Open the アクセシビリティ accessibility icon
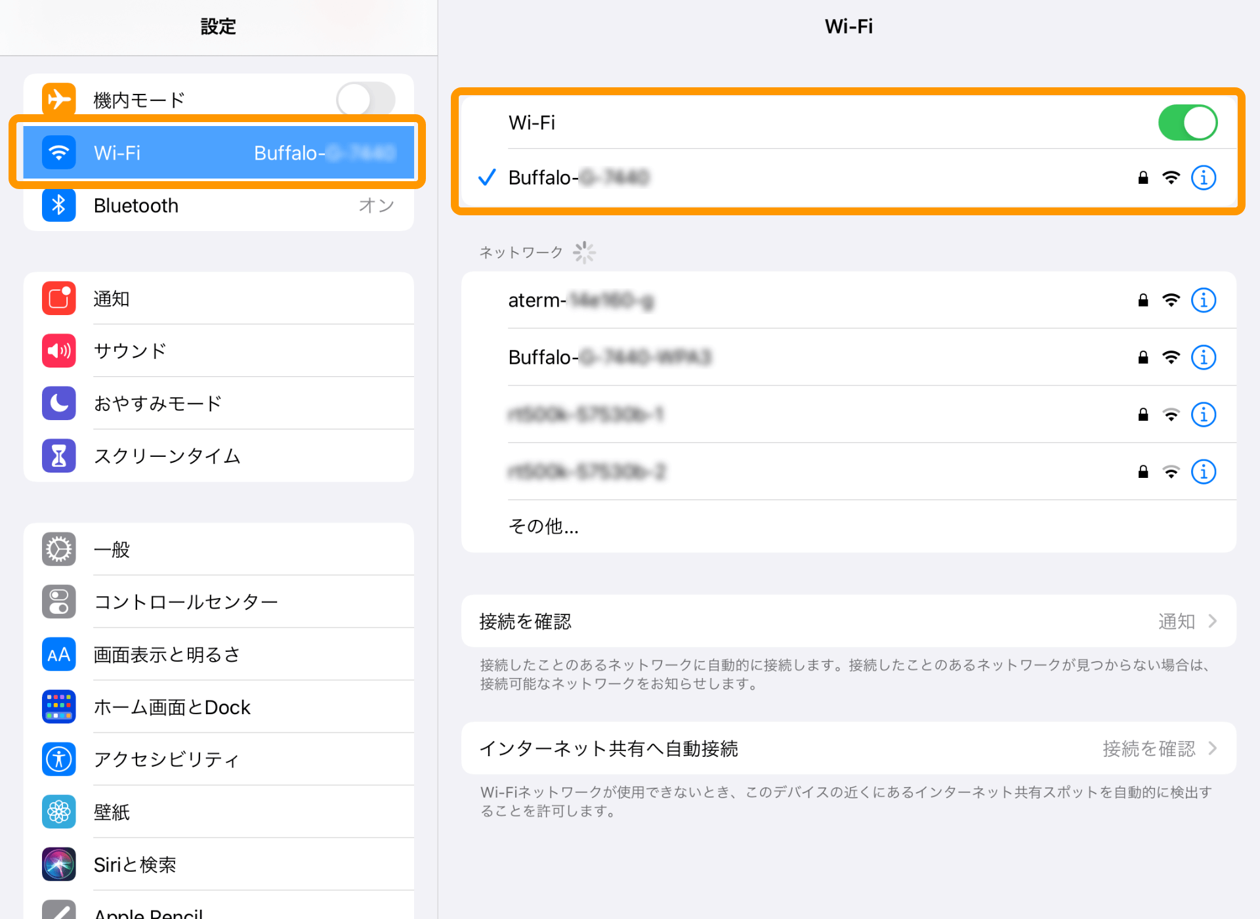 [59, 759]
